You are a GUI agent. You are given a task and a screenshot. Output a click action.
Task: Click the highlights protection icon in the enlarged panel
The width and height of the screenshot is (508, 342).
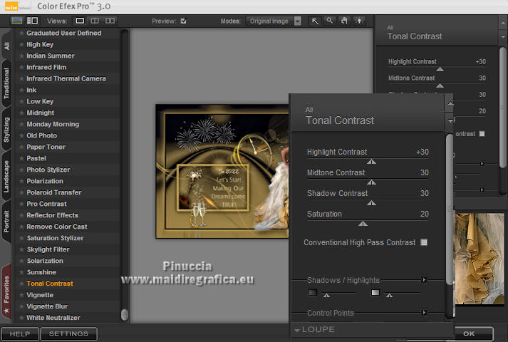point(375,293)
